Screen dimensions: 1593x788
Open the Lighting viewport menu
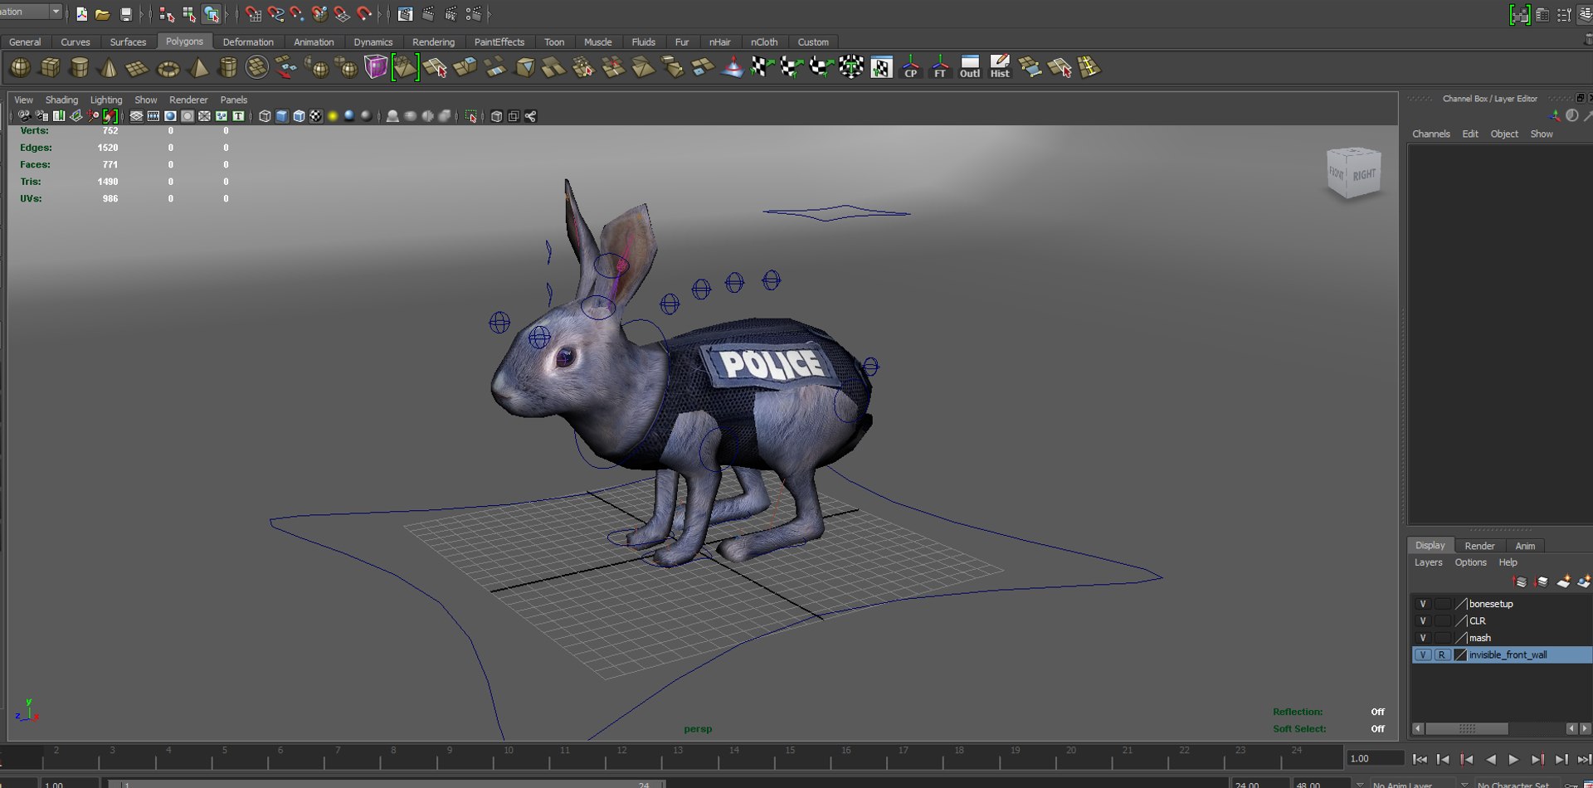tap(106, 100)
